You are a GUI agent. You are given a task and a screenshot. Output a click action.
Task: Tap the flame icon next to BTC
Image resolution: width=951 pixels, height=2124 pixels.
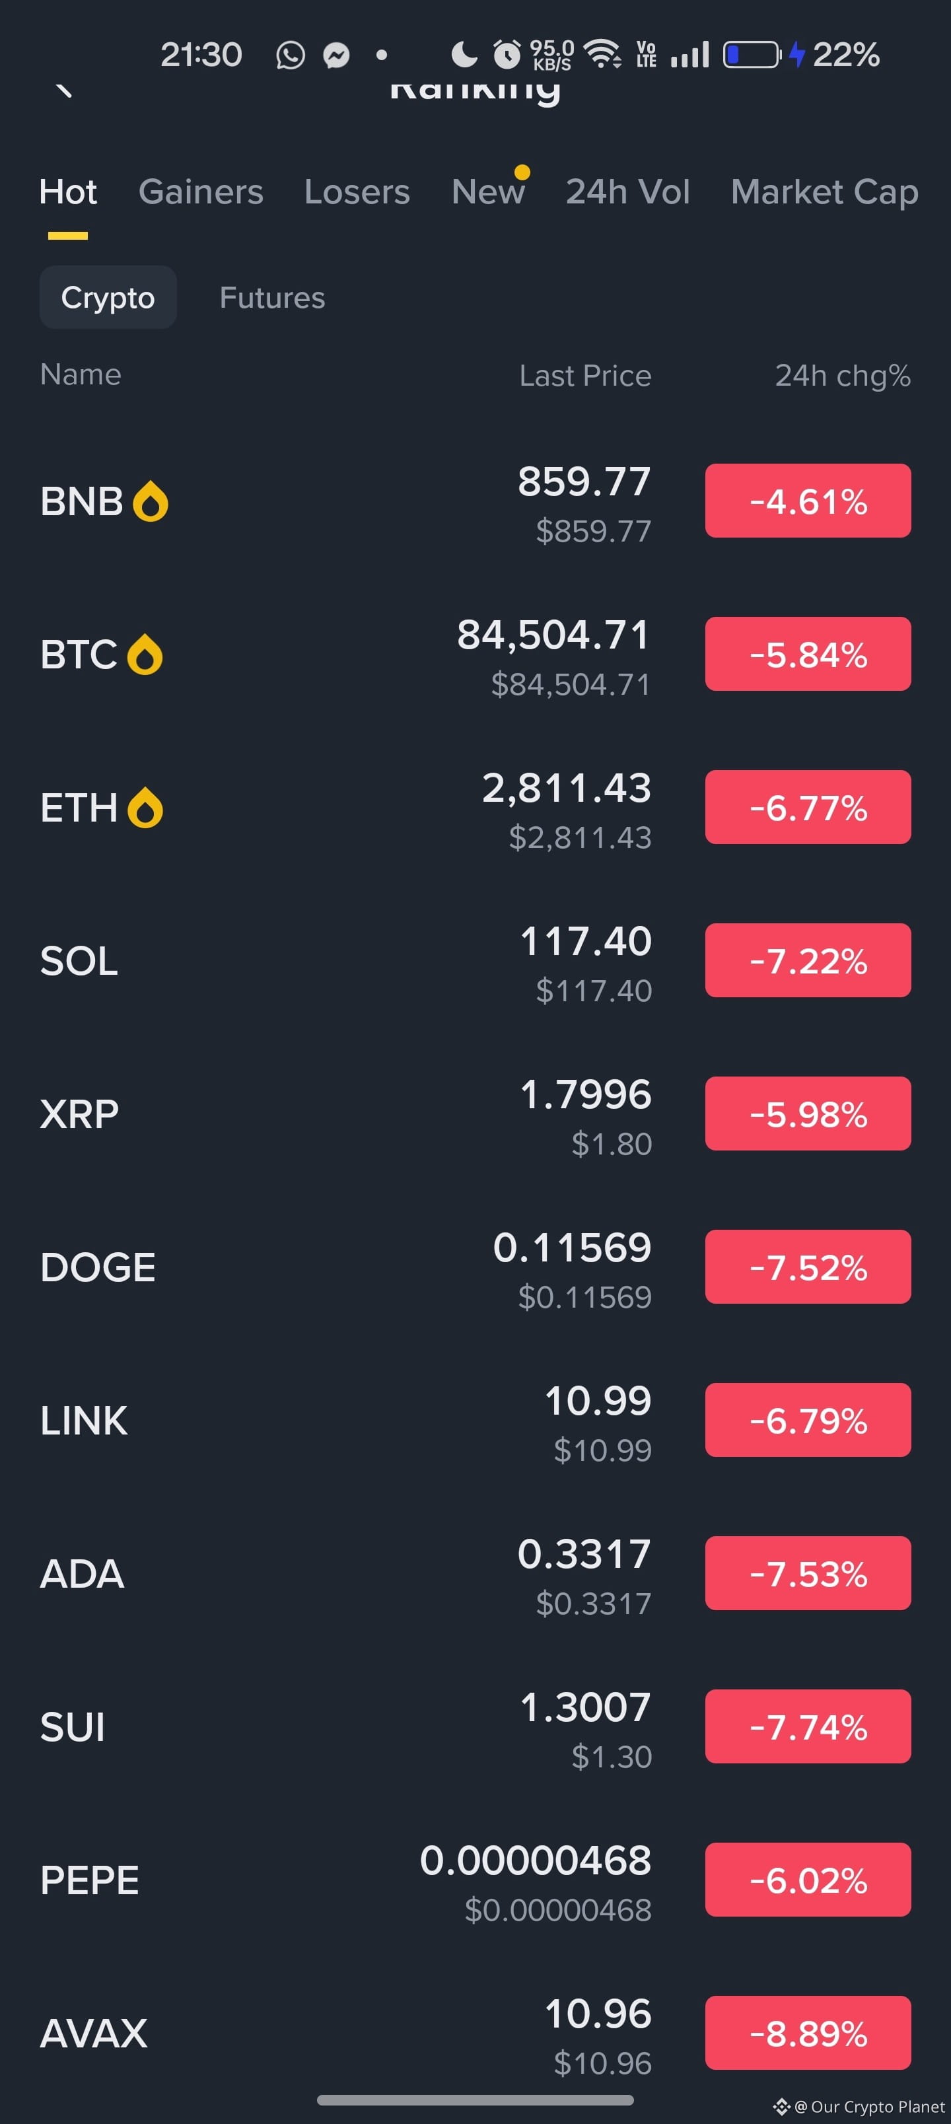[x=145, y=655]
